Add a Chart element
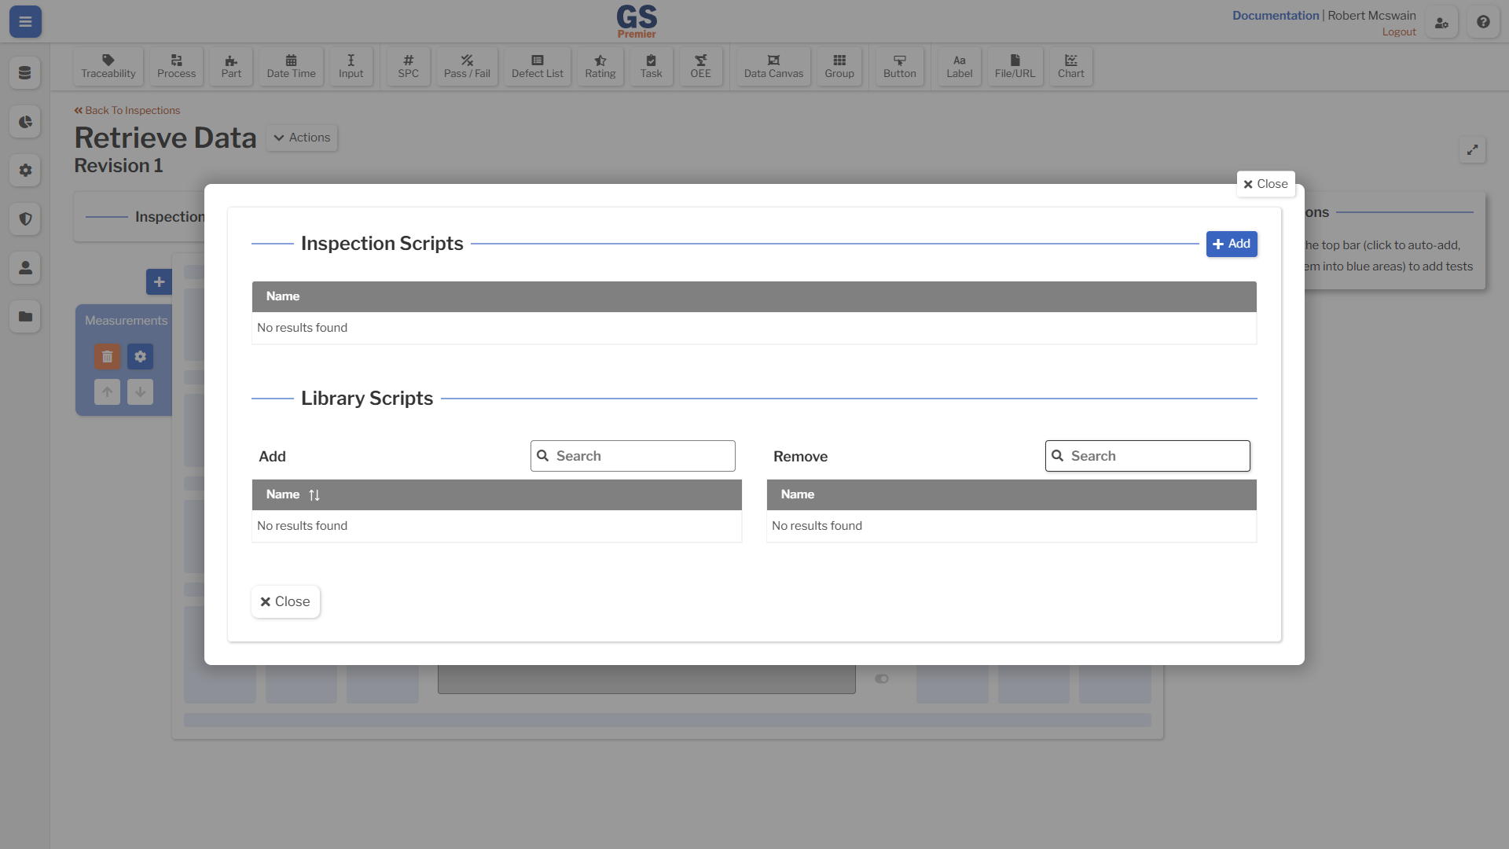The width and height of the screenshot is (1509, 849). point(1071,66)
